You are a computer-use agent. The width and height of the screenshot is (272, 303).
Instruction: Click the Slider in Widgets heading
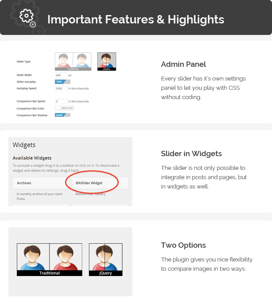[192, 154]
